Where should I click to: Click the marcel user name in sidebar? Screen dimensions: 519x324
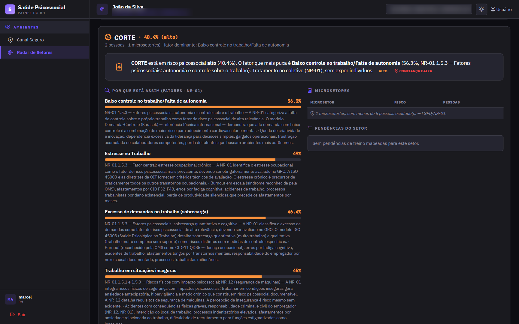(25, 297)
